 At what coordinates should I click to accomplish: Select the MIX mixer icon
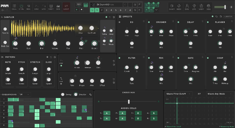[28, 6]
